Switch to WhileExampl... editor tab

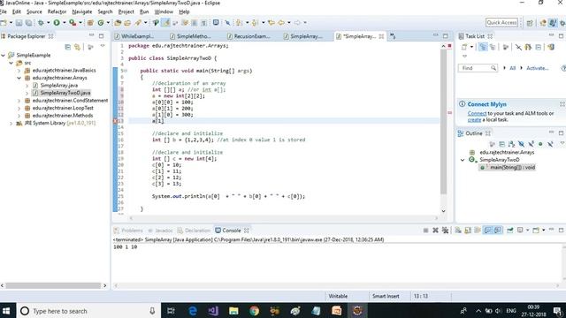137,36
